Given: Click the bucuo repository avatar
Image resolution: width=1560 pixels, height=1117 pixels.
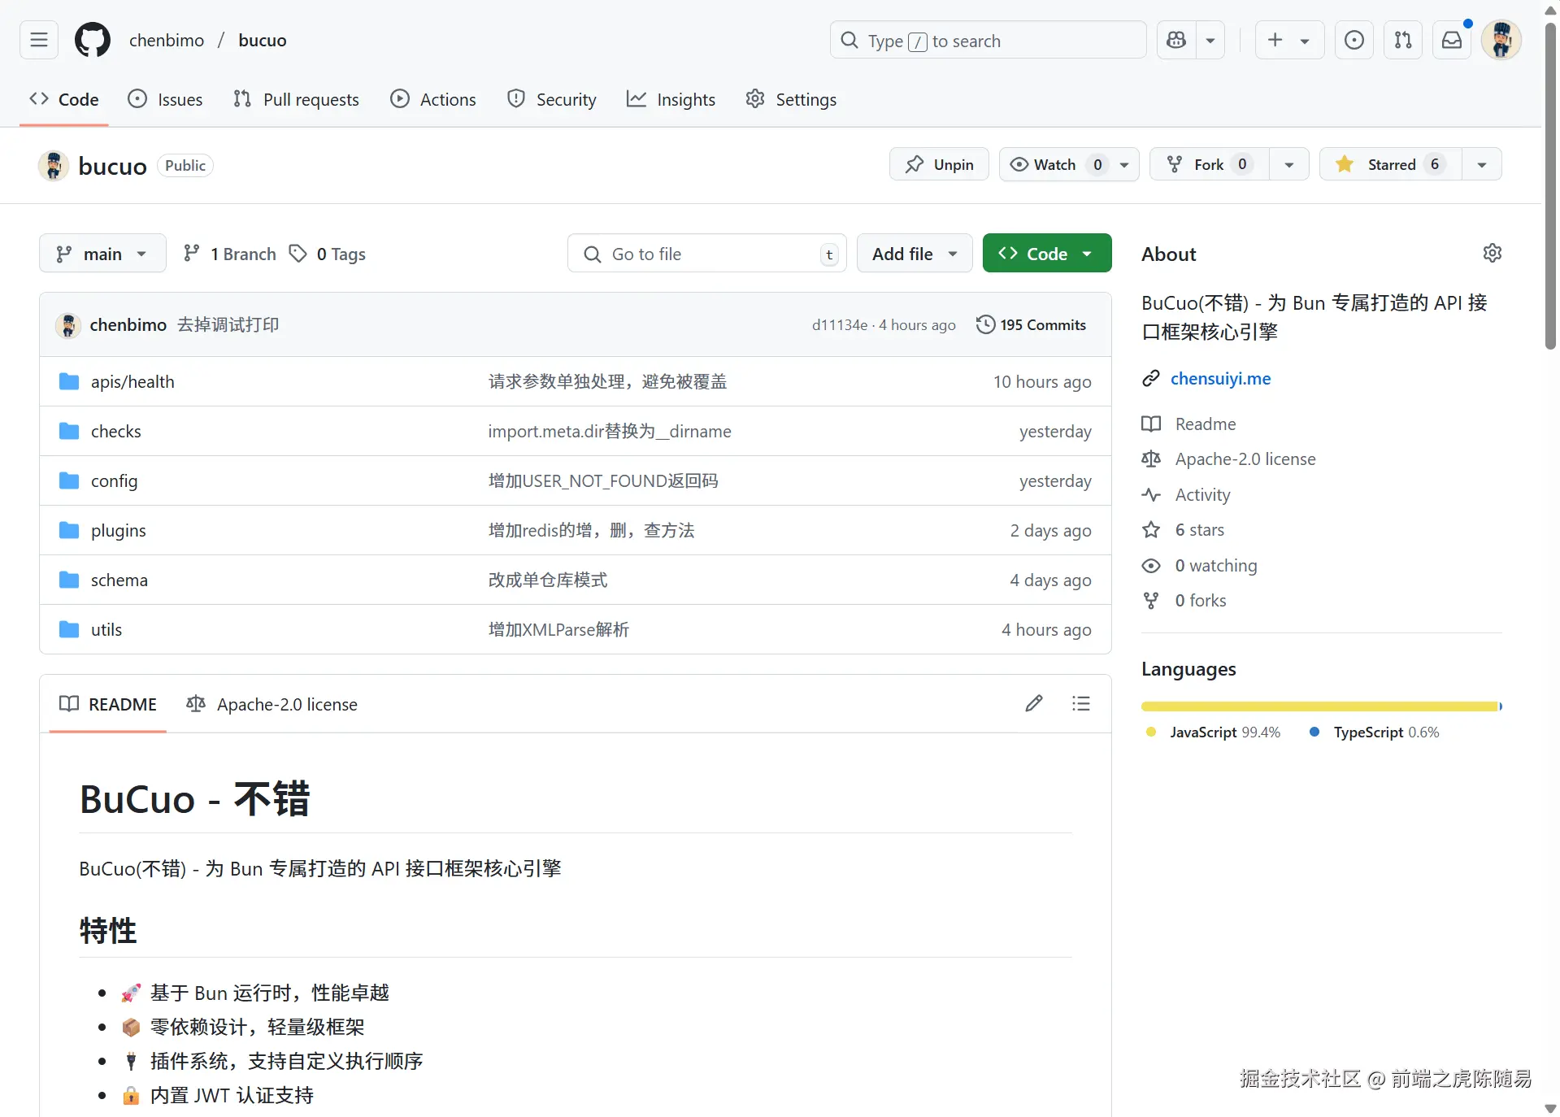Looking at the screenshot, I should coord(54,166).
